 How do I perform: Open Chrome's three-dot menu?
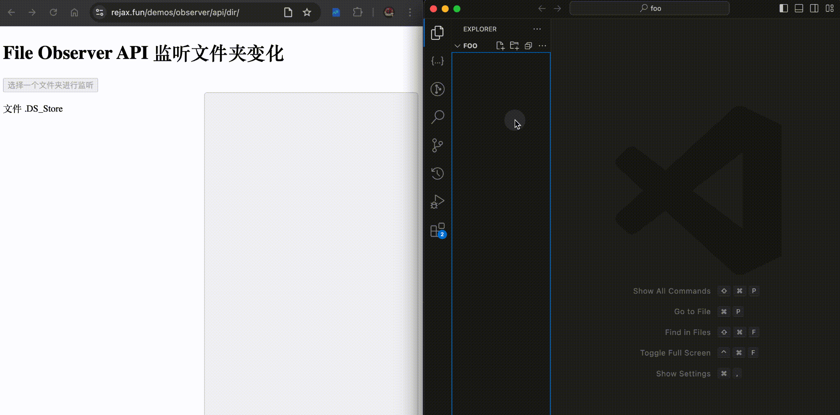[410, 13]
